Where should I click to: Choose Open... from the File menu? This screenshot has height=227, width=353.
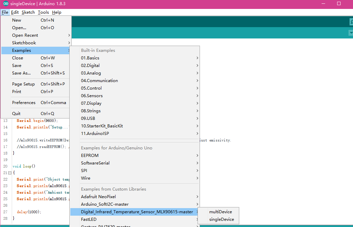(x=36, y=28)
